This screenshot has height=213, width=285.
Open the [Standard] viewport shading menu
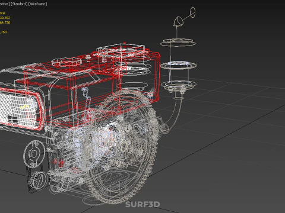pyautogui.click(x=19, y=4)
